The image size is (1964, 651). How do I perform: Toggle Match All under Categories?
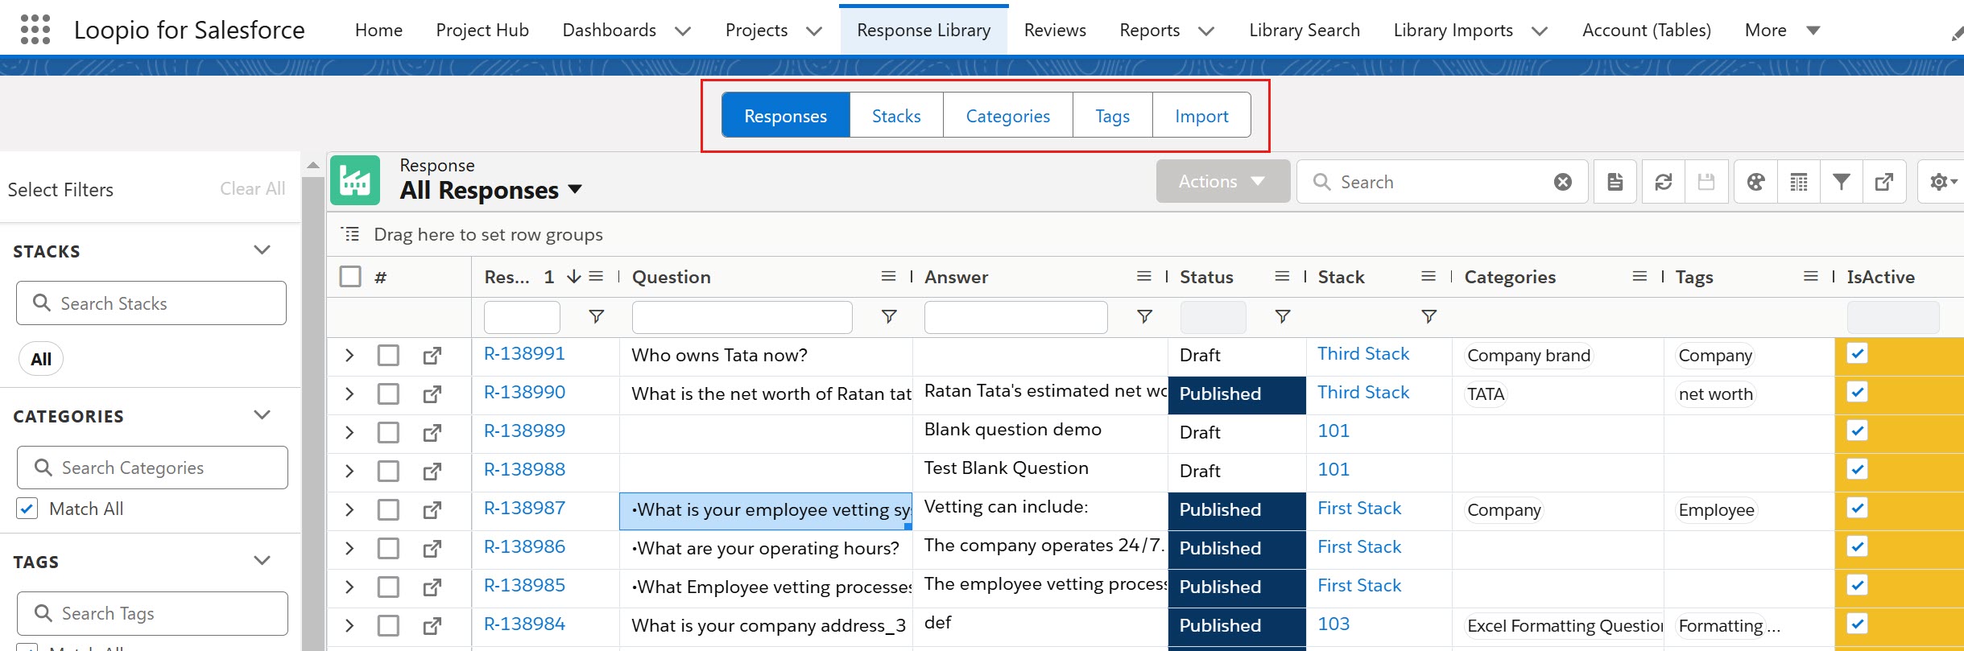click(27, 509)
